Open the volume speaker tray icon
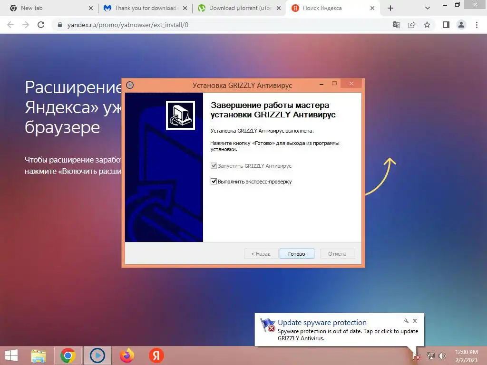Viewport: 487px width, 365px height. coord(442,356)
